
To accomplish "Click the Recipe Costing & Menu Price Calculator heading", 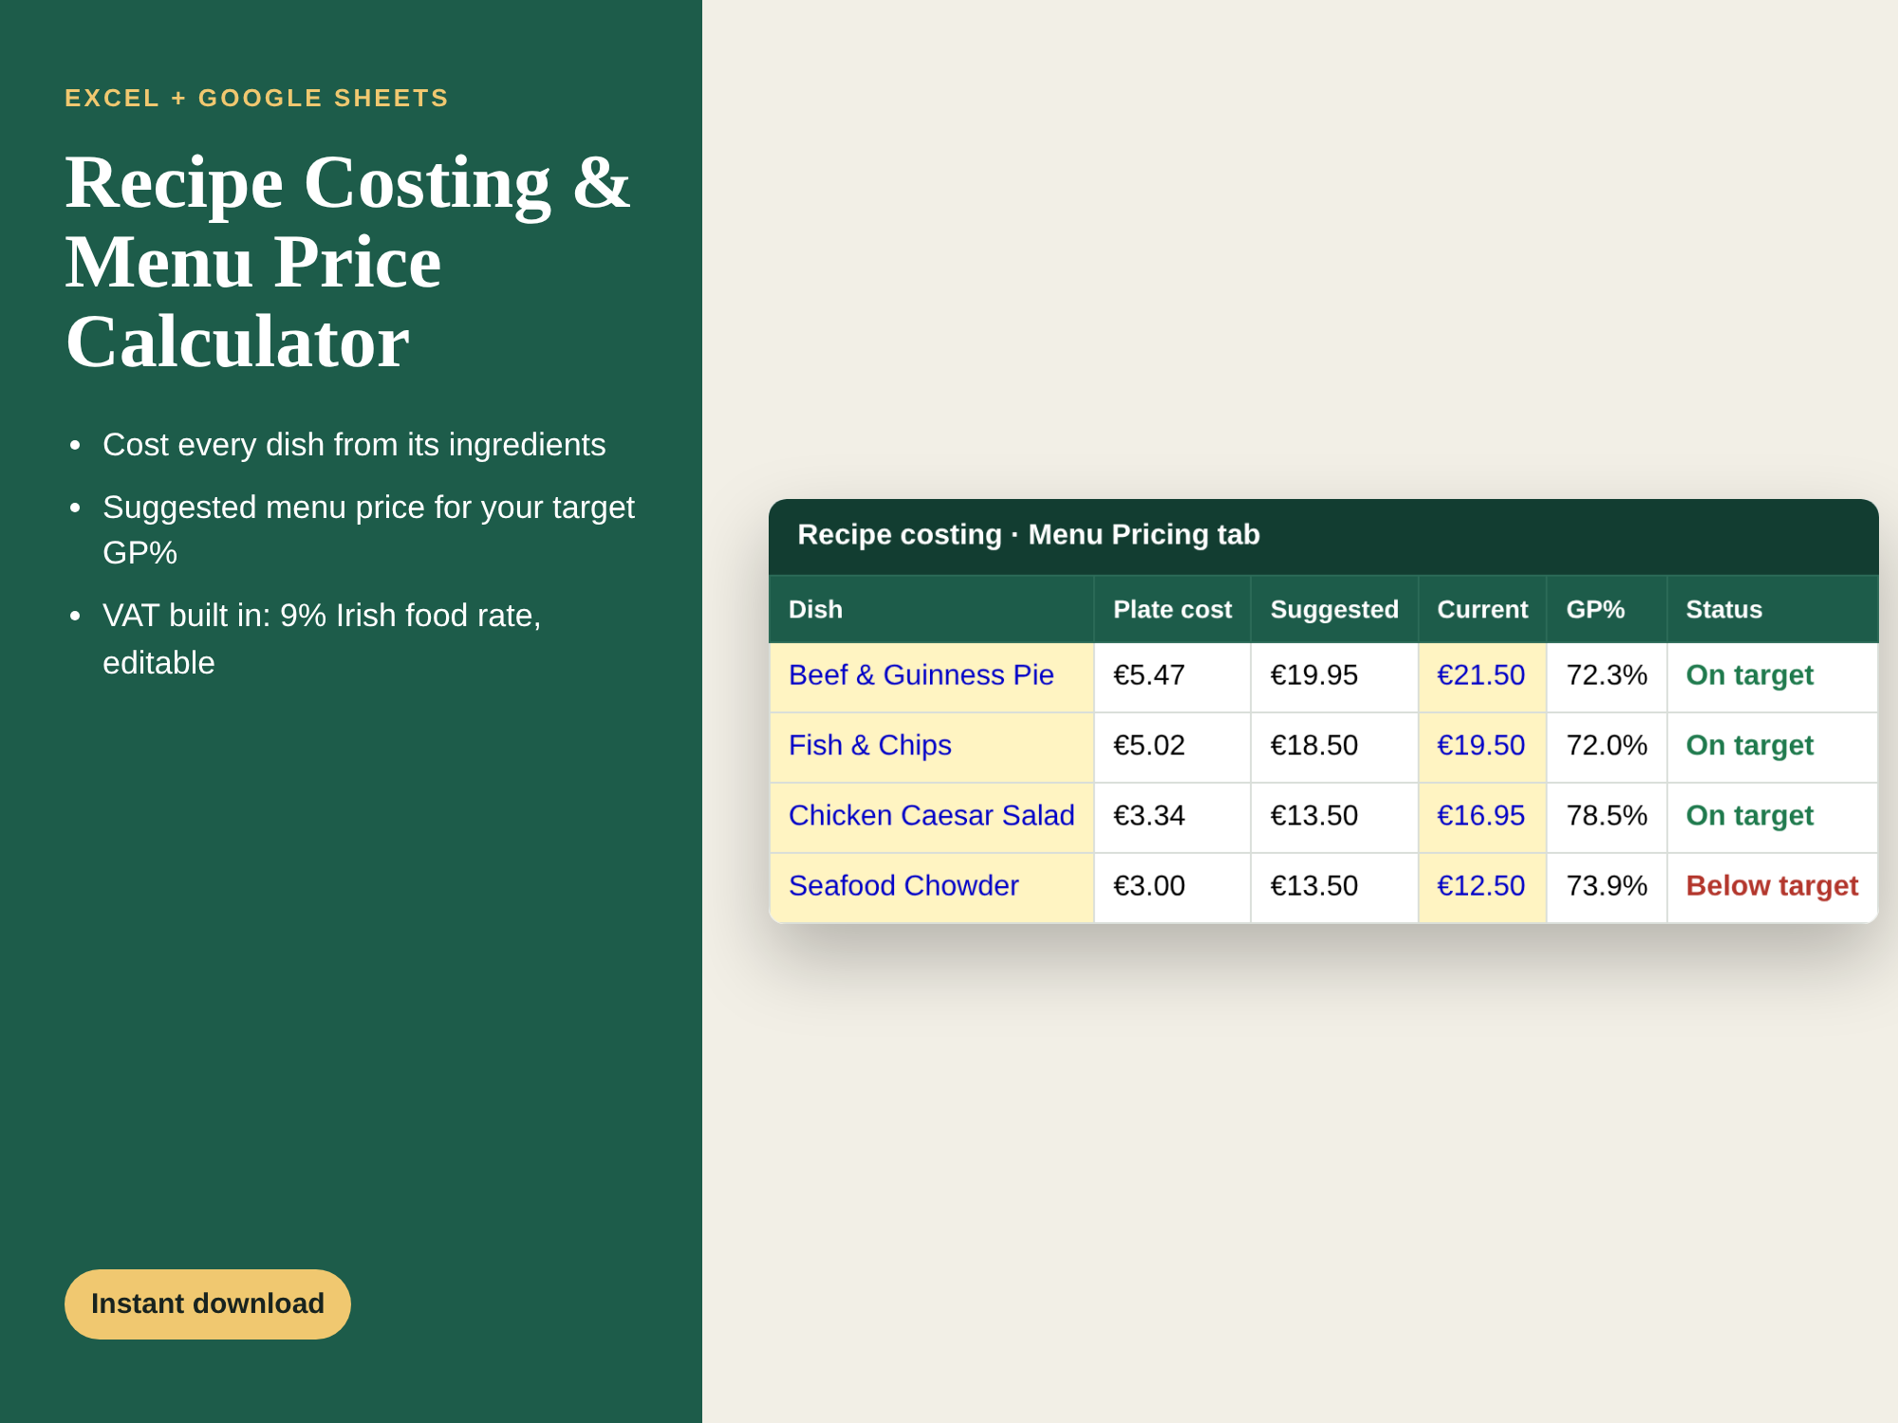I will pos(347,262).
